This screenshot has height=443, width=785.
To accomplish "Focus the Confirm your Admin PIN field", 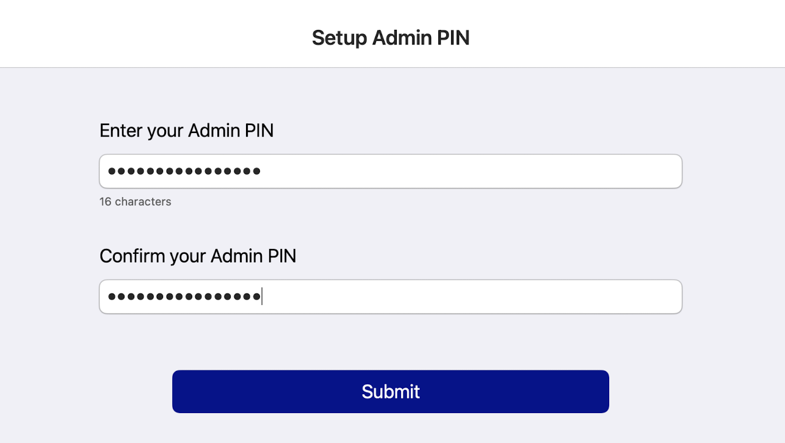I will click(x=464, y=297).
